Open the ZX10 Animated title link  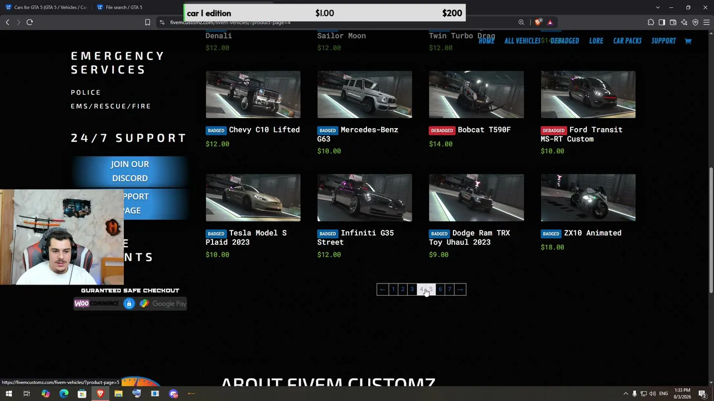click(x=592, y=233)
